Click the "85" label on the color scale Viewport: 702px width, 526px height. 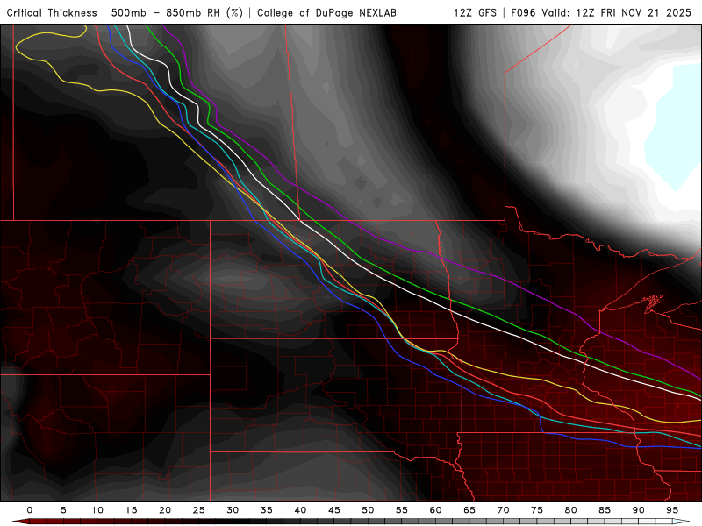coord(605,510)
